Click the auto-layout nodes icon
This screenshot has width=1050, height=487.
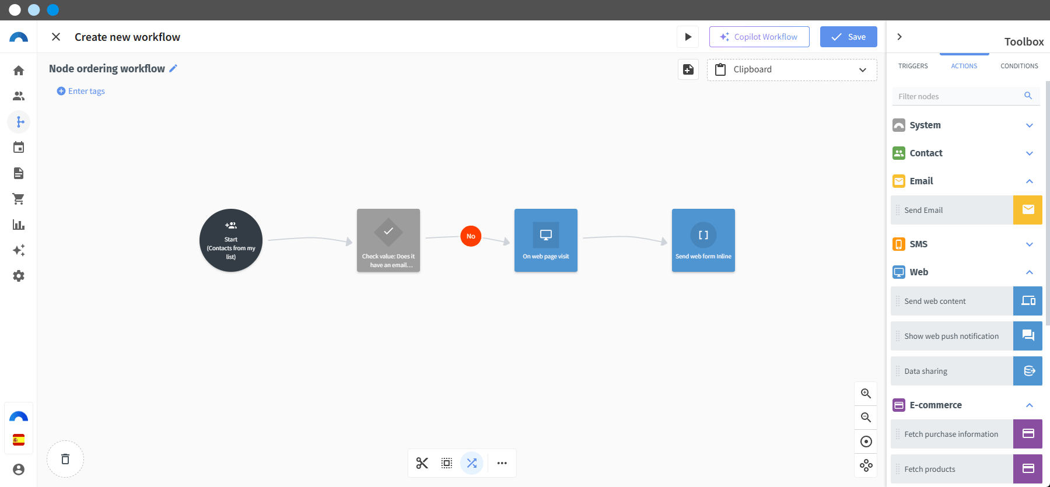click(866, 465)
